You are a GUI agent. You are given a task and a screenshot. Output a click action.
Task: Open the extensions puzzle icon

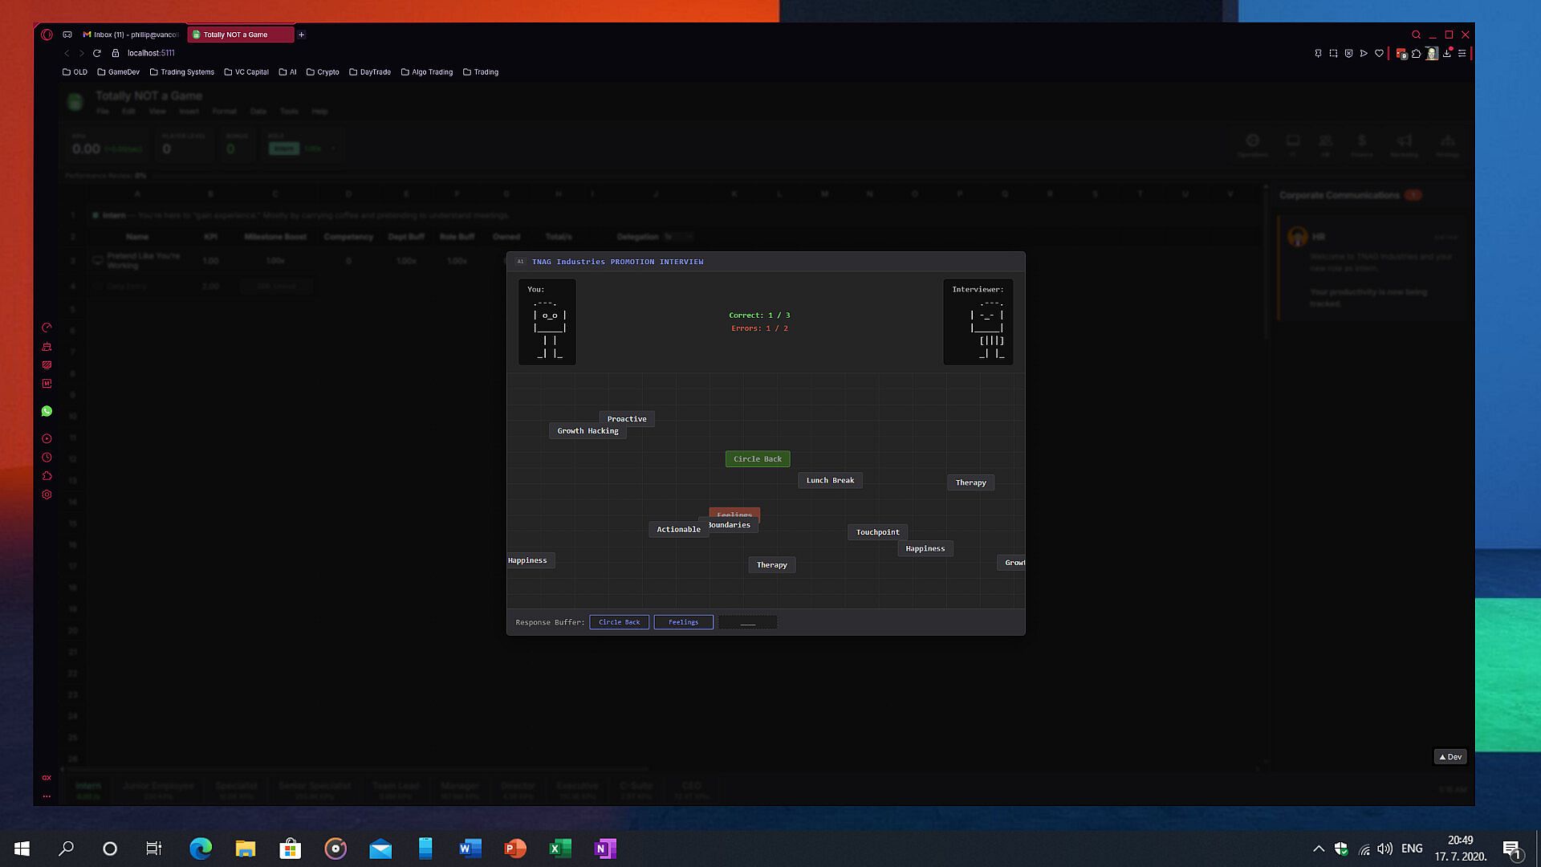tap(1416, 54)
